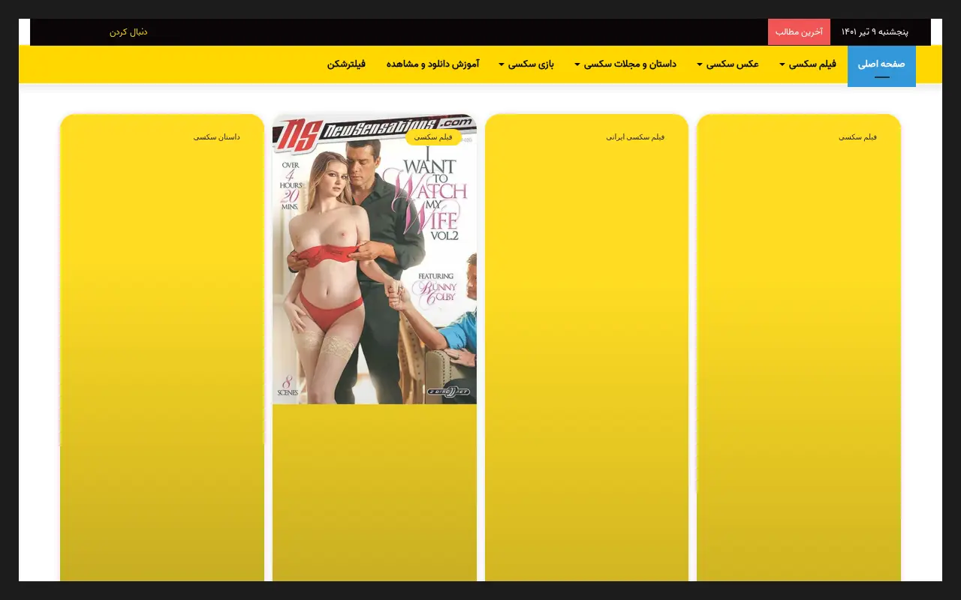
Task: Open the آموزش دانلود و مشاهده page
Action: [x=432, y=64]
